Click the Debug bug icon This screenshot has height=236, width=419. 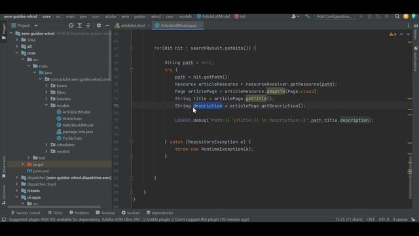tap(369, 16)
